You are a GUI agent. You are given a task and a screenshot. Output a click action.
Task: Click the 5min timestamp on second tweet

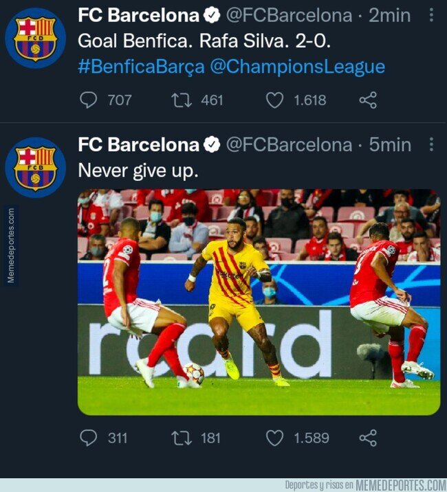390,145
